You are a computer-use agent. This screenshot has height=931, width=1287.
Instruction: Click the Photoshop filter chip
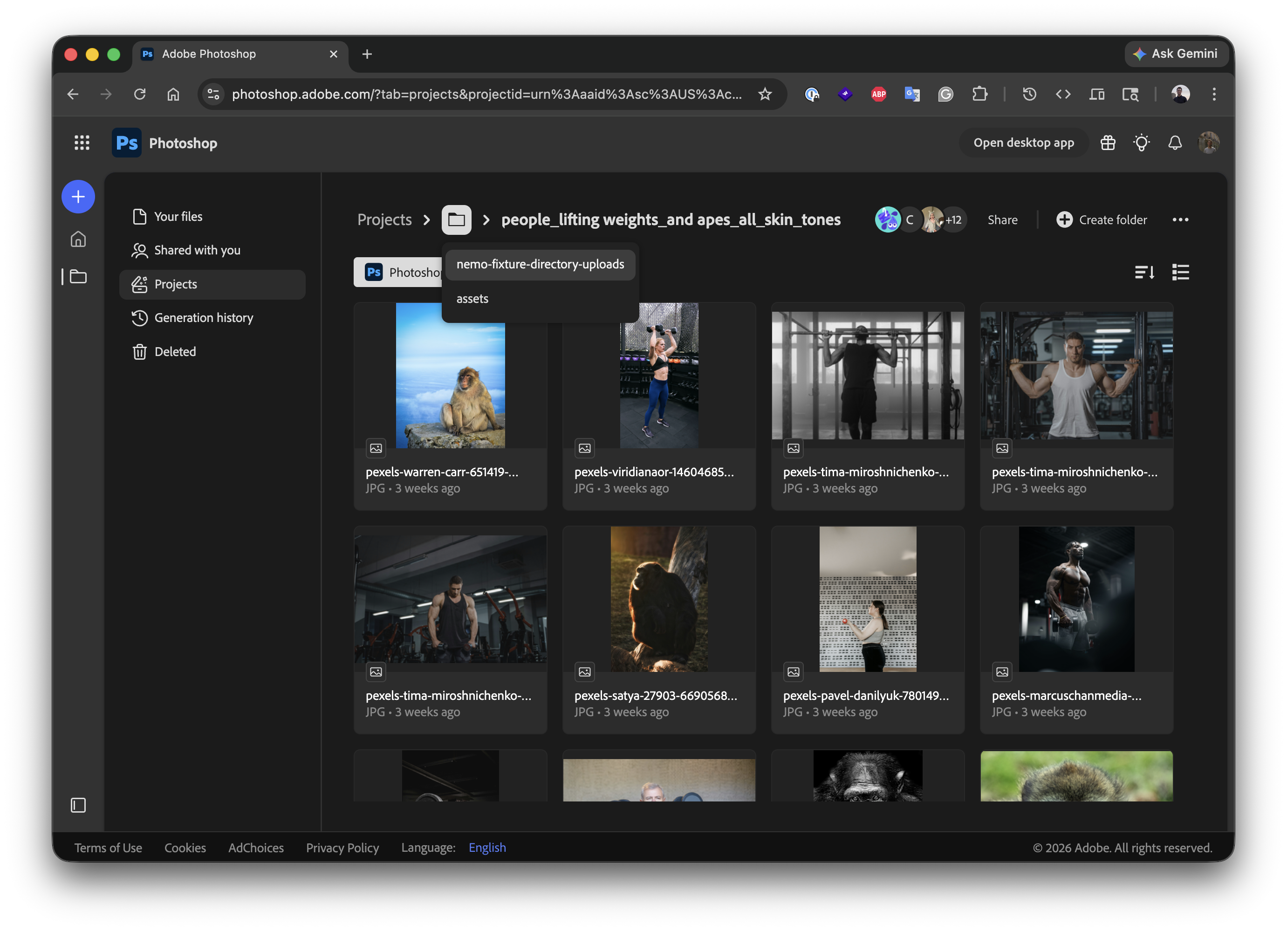click(398, 272)
